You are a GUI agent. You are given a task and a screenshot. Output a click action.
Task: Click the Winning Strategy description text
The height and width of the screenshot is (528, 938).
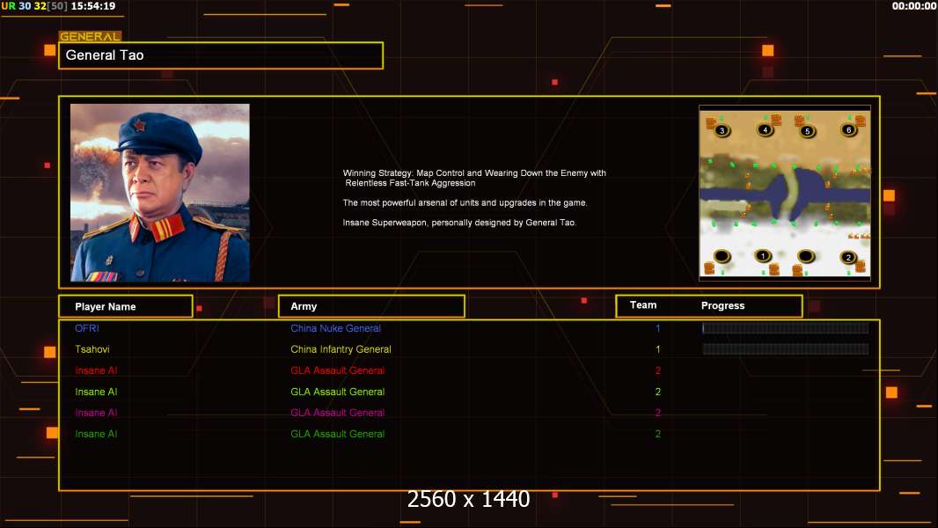coord(473,178)
